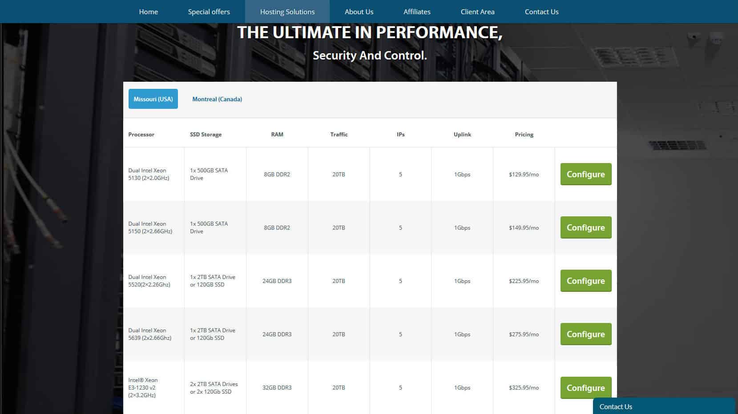Click the SSD Storage column header
Viewport: 738px width, 414px height.
click(x=206, y=135)
